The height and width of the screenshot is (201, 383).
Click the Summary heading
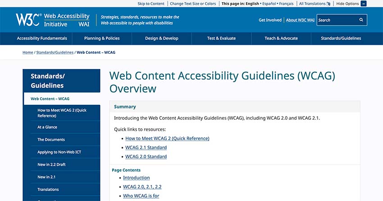point(125,107)
